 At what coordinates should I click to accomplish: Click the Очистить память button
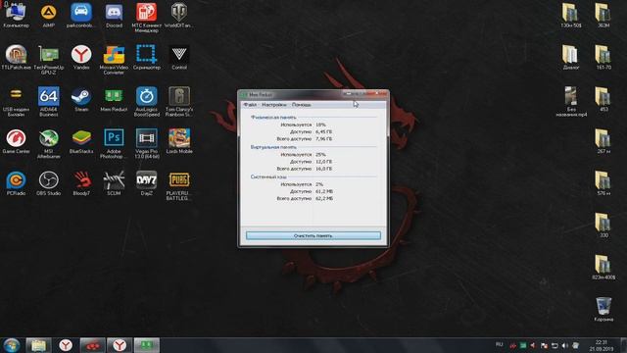point(313,235)
